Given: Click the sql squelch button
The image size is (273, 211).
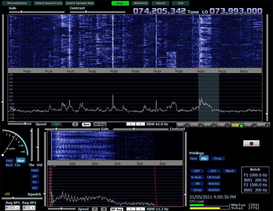Looking at the screenshot, I should coord(35,188).
